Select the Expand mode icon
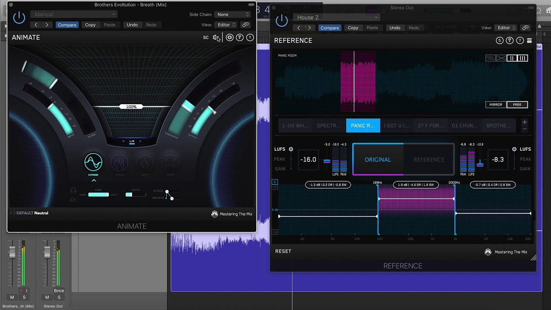 pyautogui.click(x=93, y=162)
